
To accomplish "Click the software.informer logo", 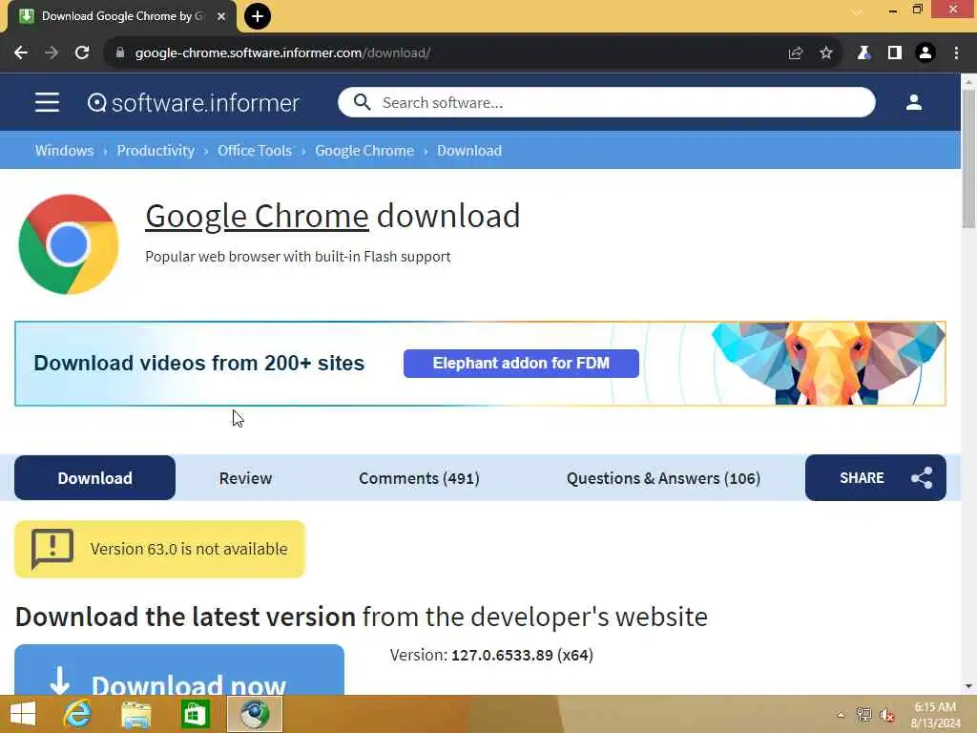I will pyautogui.click(x=194, y=103).
